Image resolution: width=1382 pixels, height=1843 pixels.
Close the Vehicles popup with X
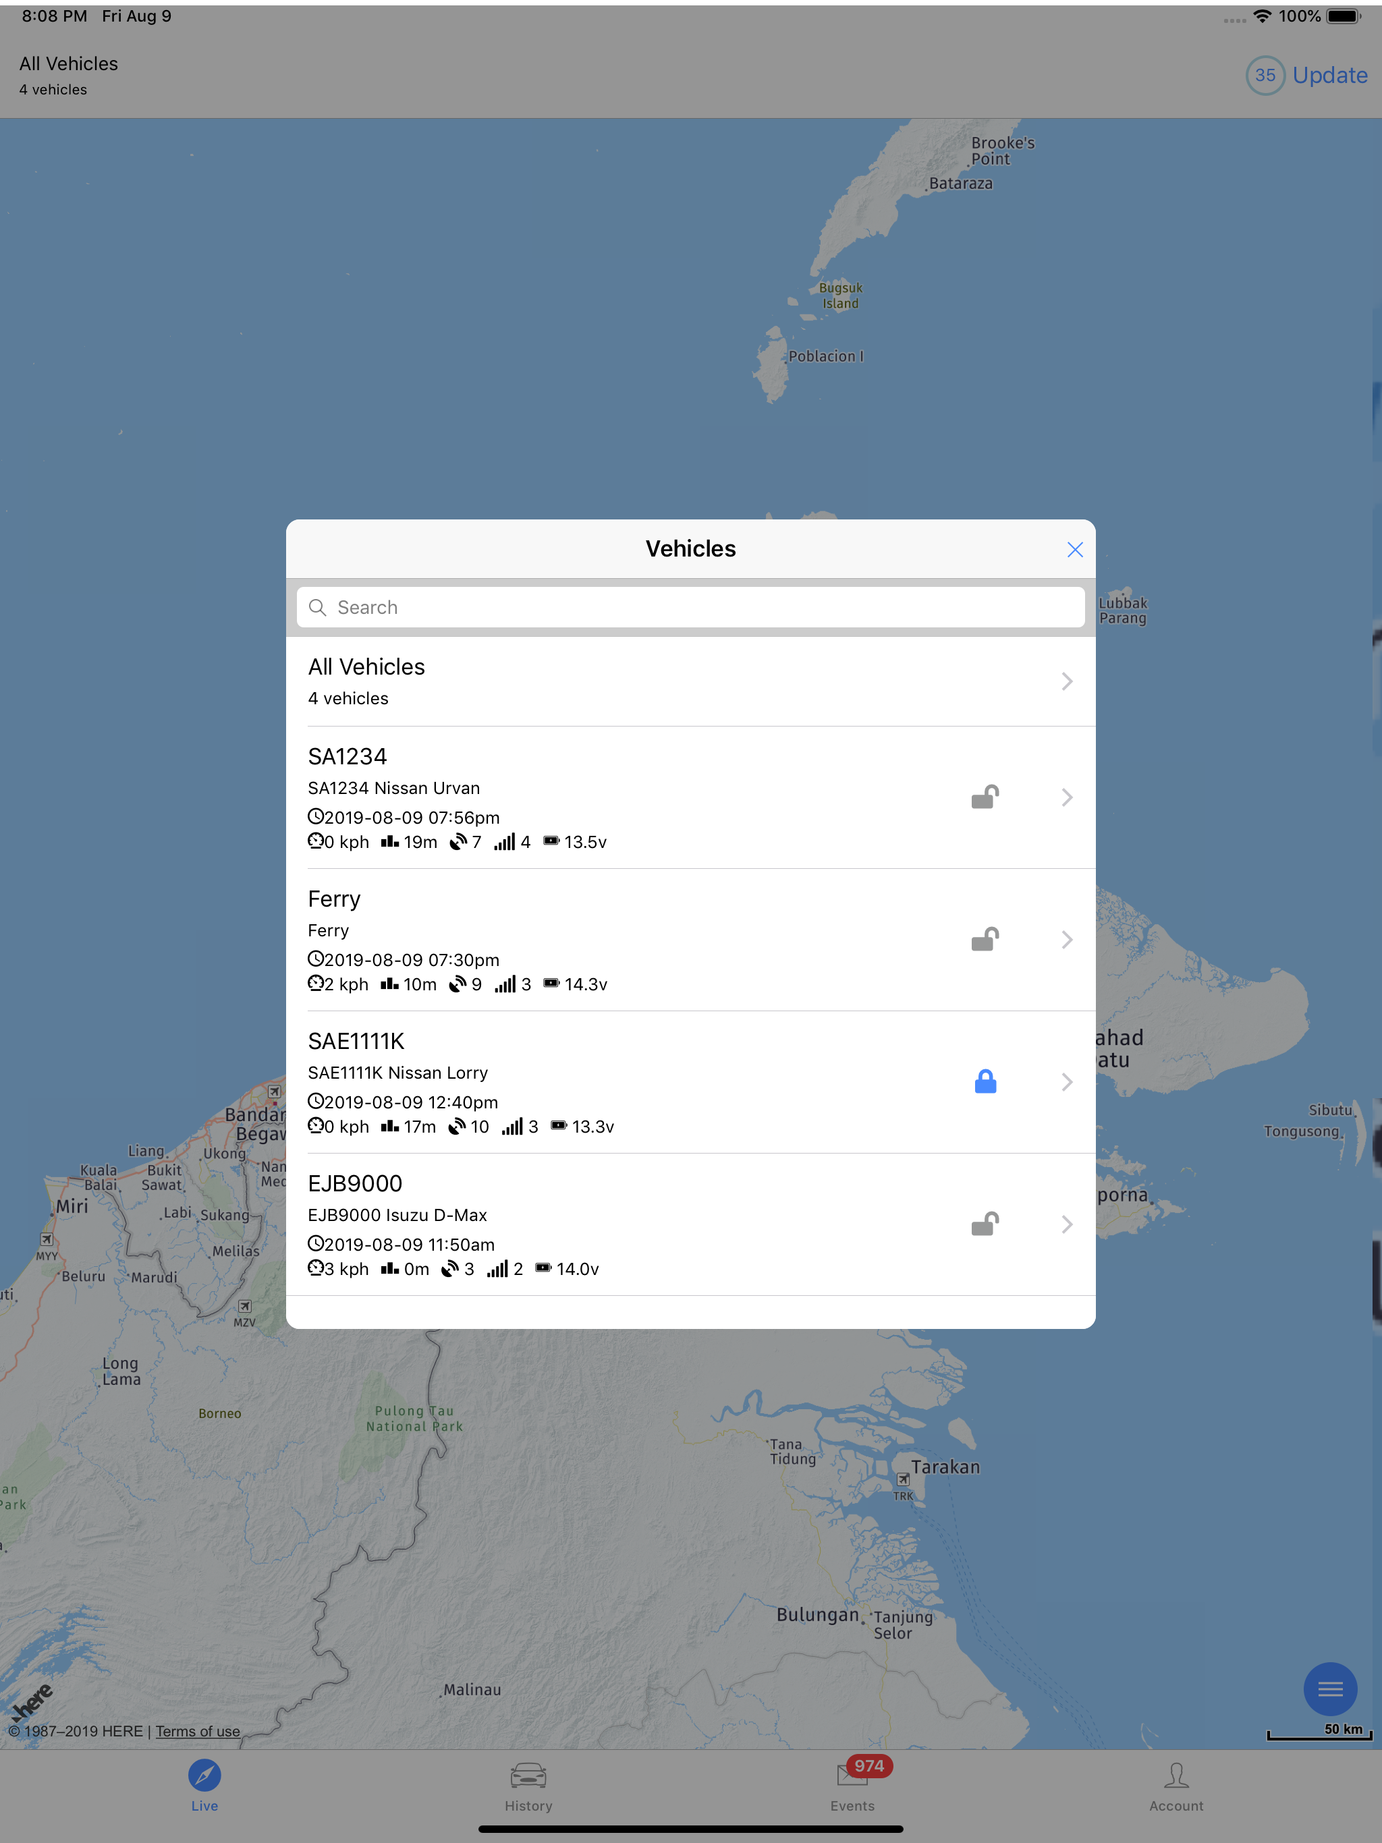point(1074,550)
